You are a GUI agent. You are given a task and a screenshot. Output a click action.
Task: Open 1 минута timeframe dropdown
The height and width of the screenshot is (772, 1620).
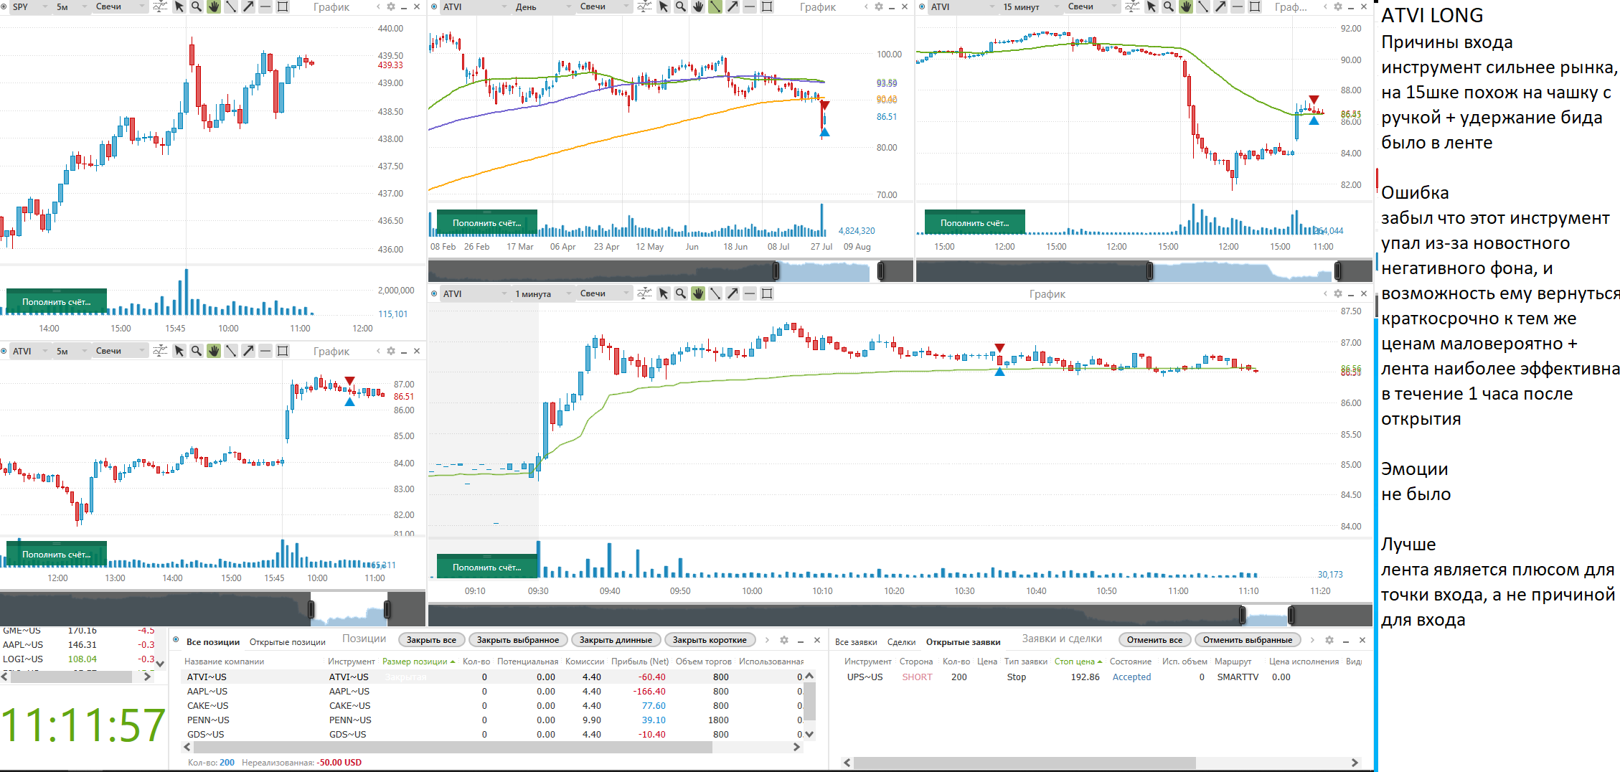pos(542,293)
